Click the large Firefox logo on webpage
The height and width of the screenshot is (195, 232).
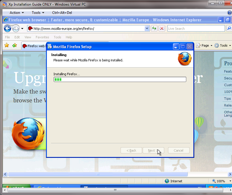click(x=28, y=134)
